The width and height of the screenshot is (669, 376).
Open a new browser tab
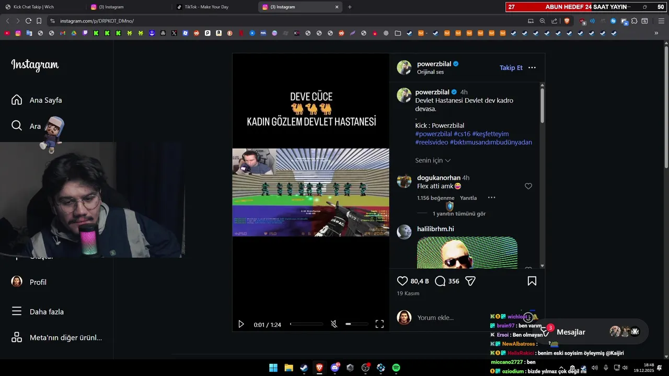(350, 7)
